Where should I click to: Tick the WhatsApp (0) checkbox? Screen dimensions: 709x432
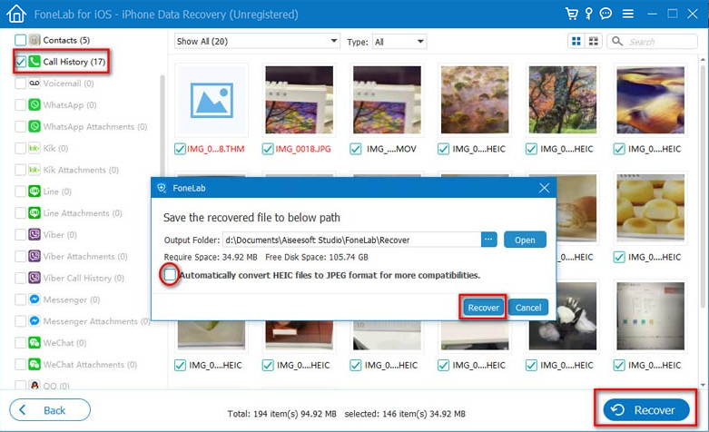20,105
